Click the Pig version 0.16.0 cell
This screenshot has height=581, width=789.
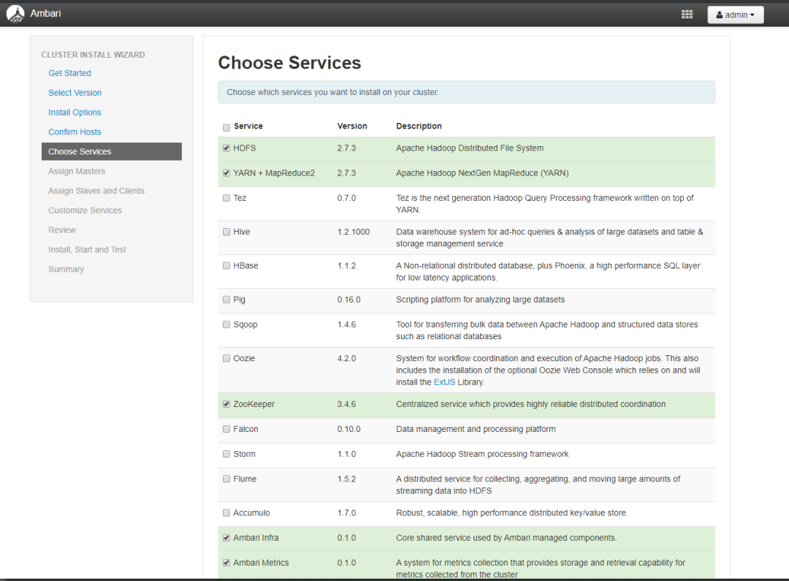(348, 300)
